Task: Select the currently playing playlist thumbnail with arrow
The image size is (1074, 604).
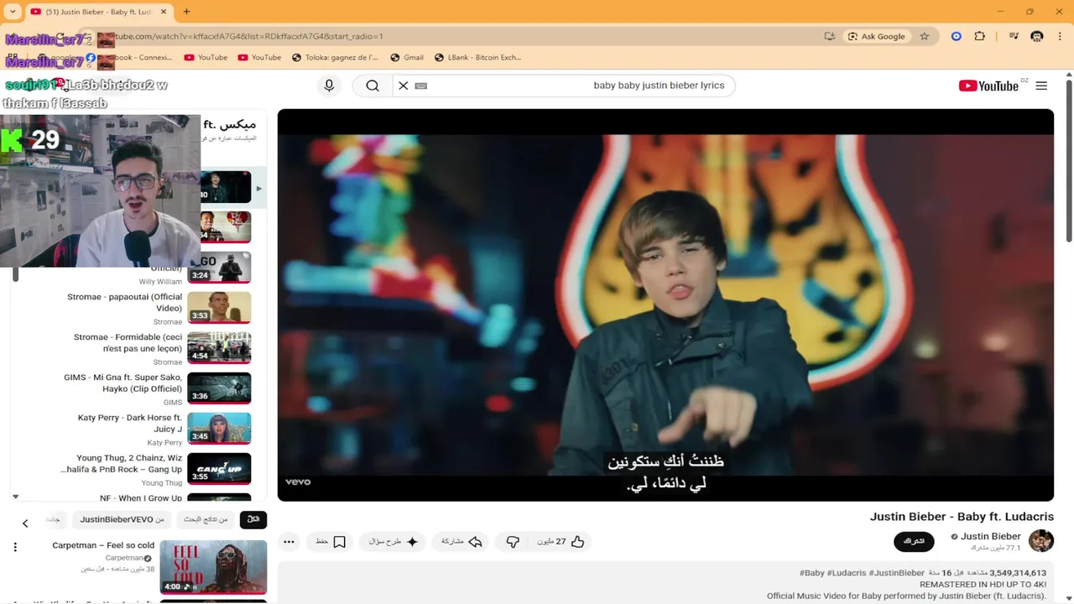Action: (225, 187)
